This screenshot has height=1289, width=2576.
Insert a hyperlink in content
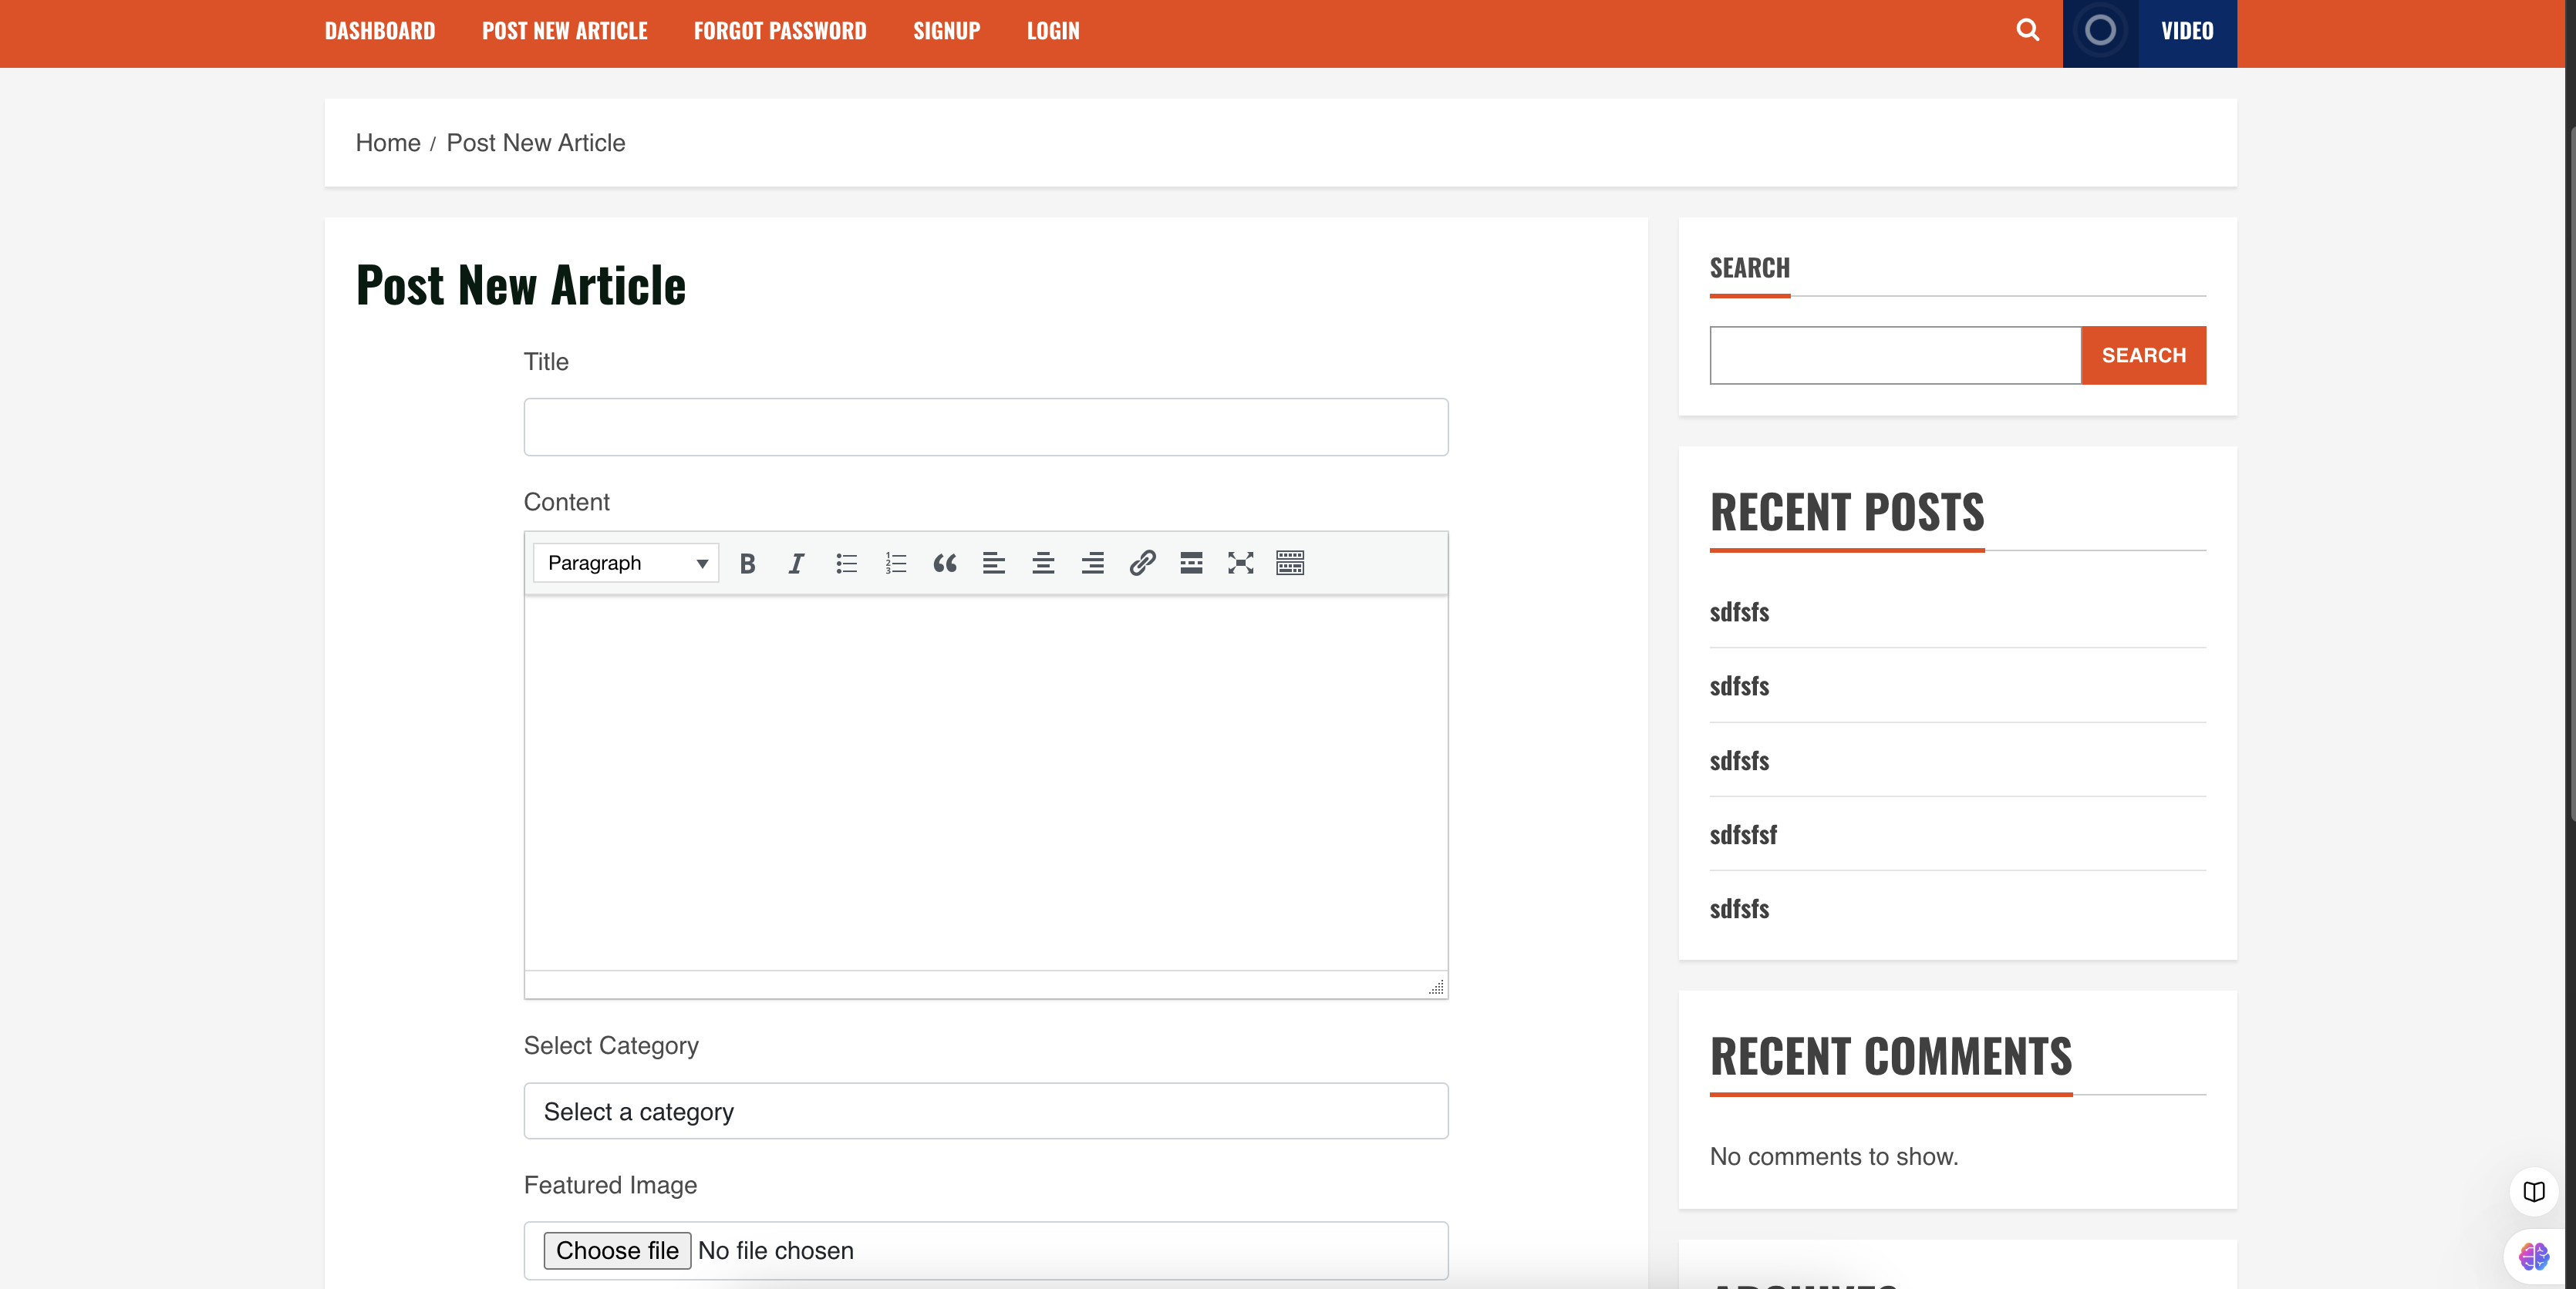coord(1142,564)
